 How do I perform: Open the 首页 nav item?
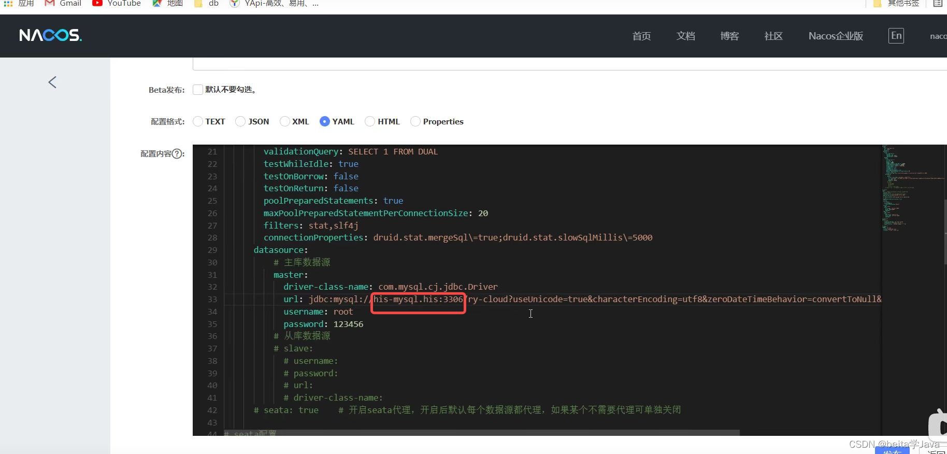pyautogui.click(x=641, y=36)
